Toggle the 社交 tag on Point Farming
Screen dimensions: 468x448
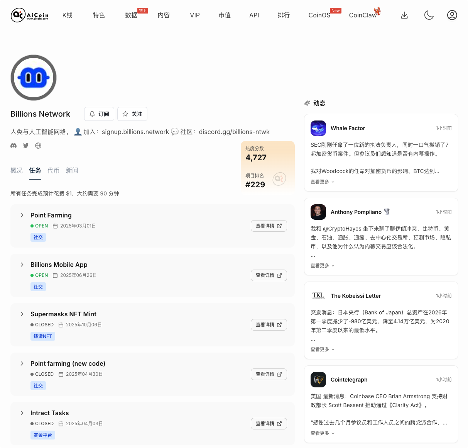coord(38,237)
